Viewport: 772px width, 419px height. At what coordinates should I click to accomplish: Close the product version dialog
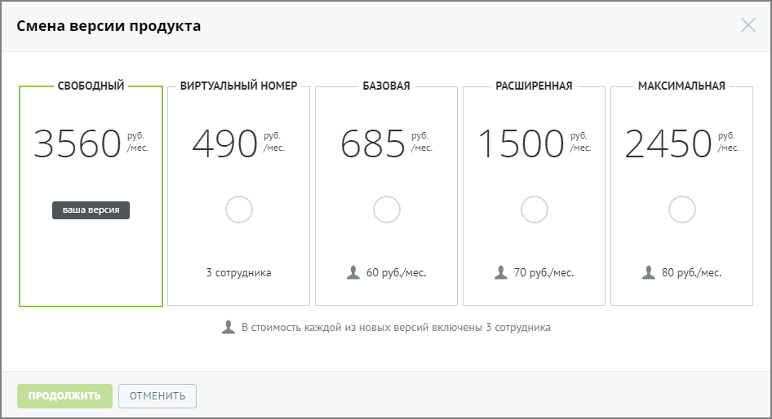[x=748, y=25]
